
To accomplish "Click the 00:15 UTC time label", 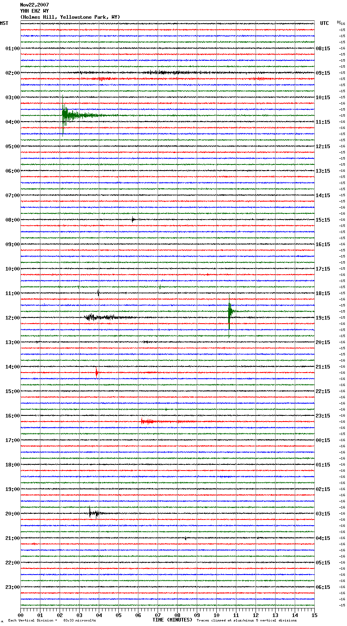I will (x=323, y=440).
